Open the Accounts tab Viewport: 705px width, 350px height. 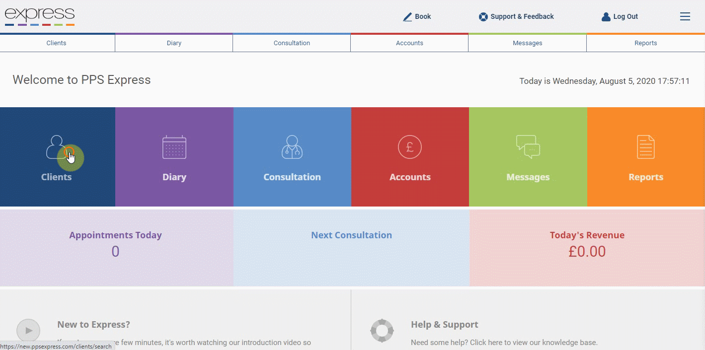pos(409,43)
